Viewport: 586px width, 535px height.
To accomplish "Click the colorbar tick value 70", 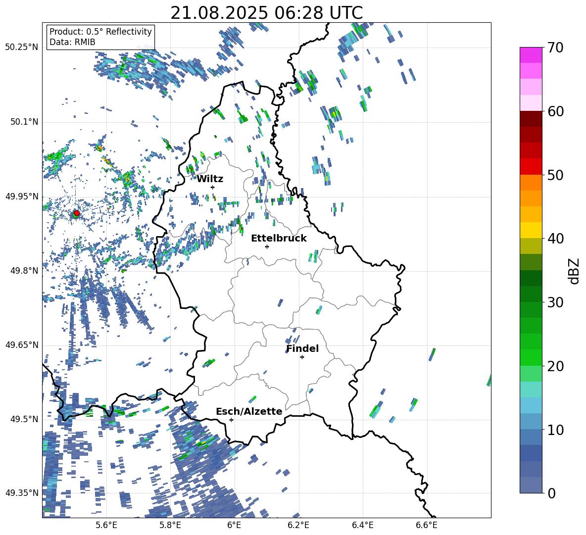I will click(555, 48).
